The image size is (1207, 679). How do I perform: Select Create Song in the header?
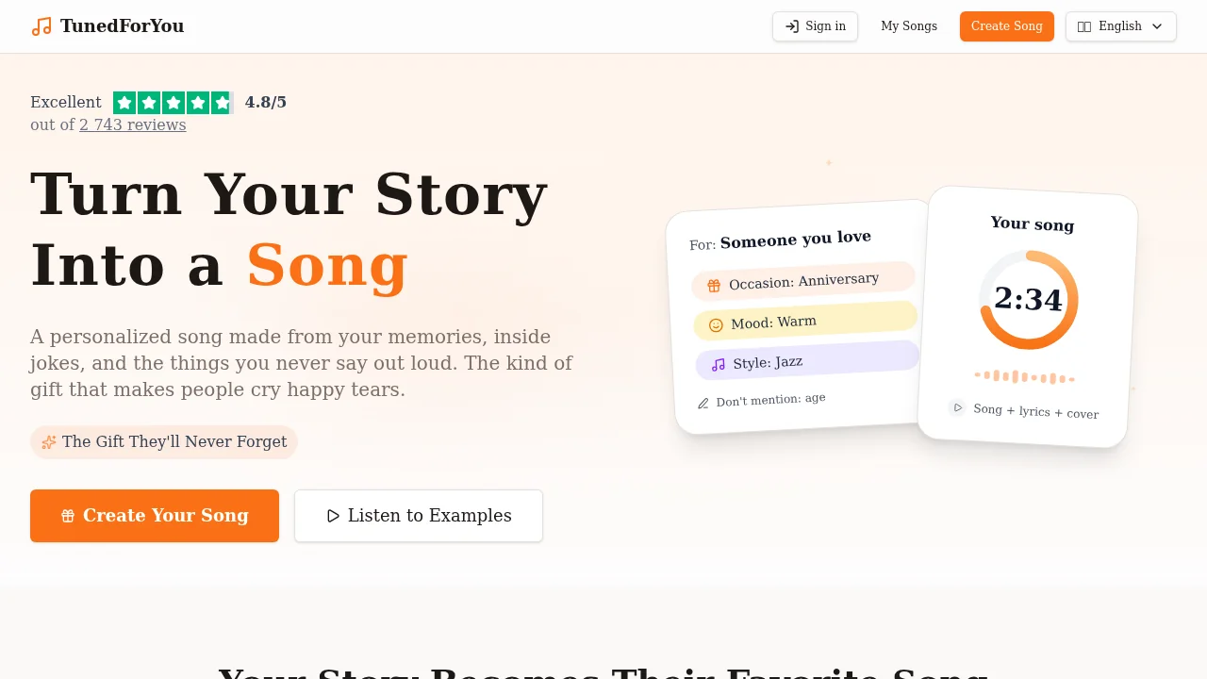pyautogui.click(x=1006, y=26)
